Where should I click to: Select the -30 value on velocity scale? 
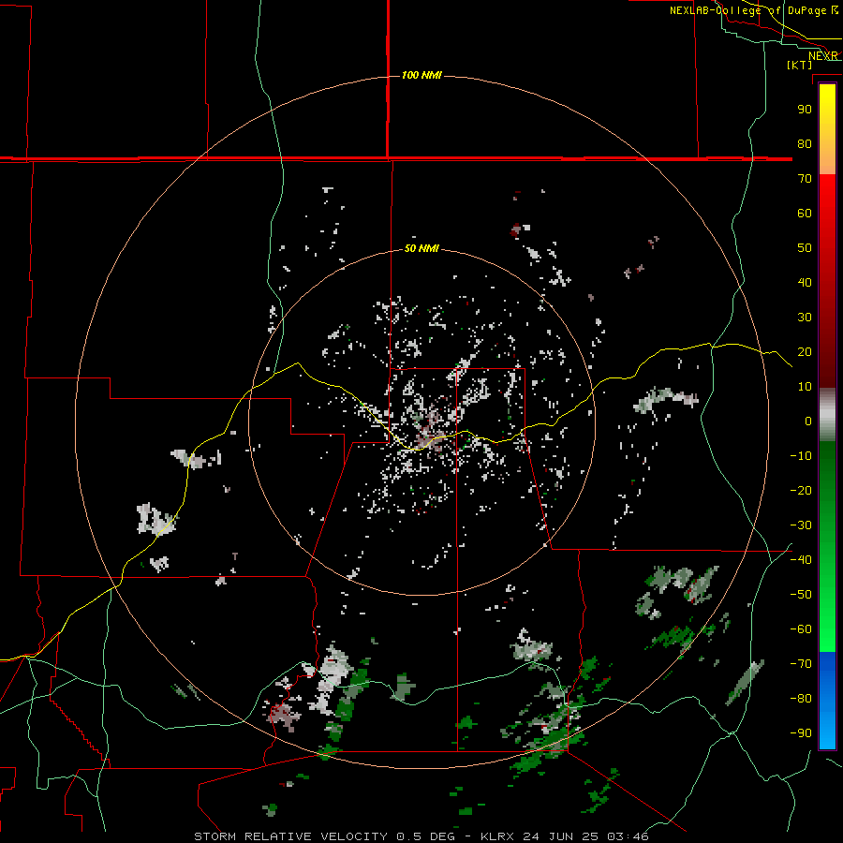click(801, 525)
